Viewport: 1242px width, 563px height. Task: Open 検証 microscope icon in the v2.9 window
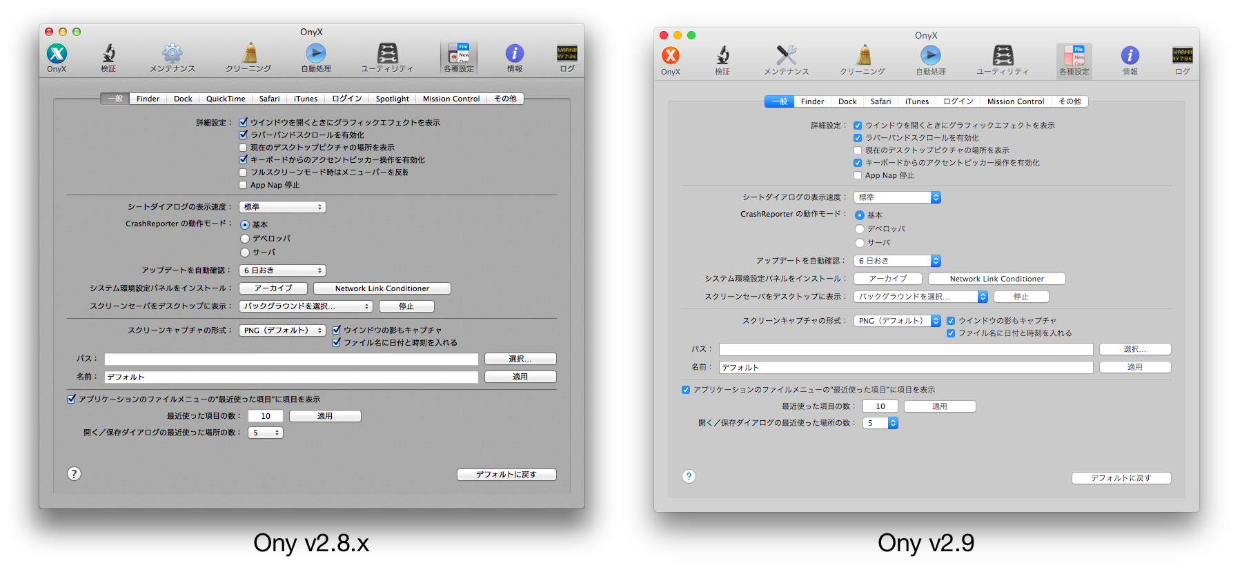tap(722, 55)
